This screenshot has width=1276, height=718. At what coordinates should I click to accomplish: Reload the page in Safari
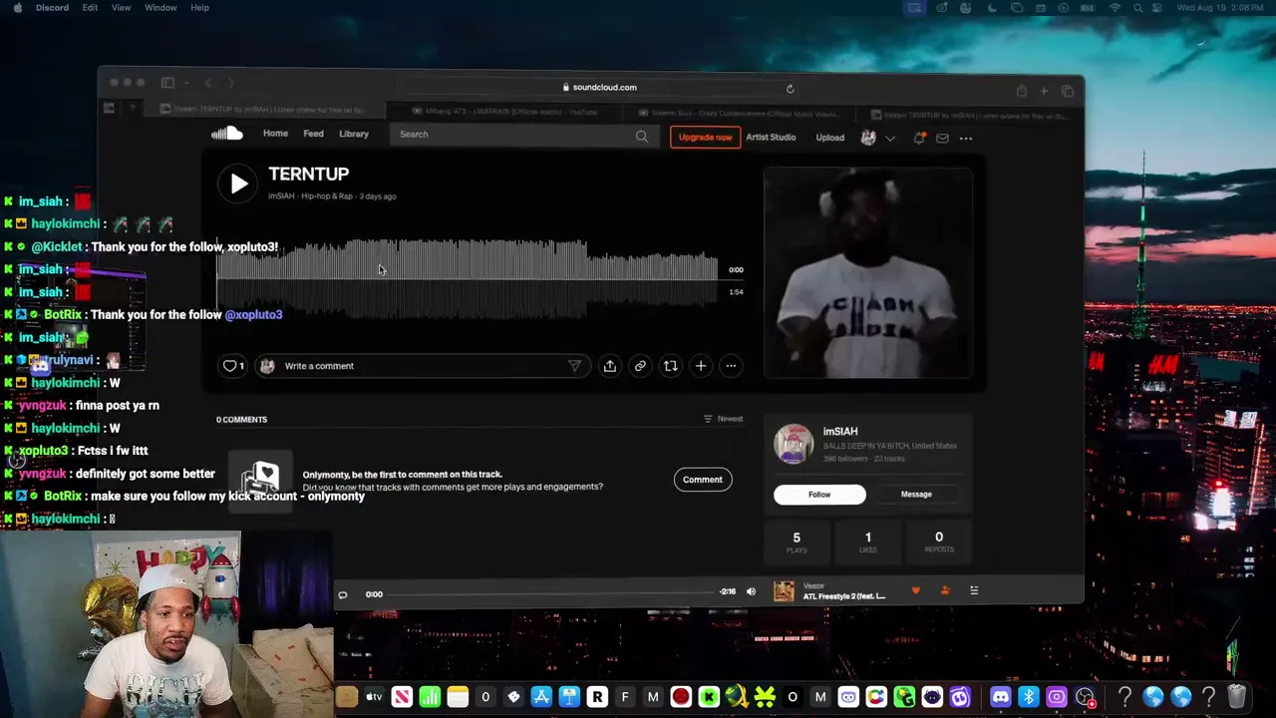[790, 89]
